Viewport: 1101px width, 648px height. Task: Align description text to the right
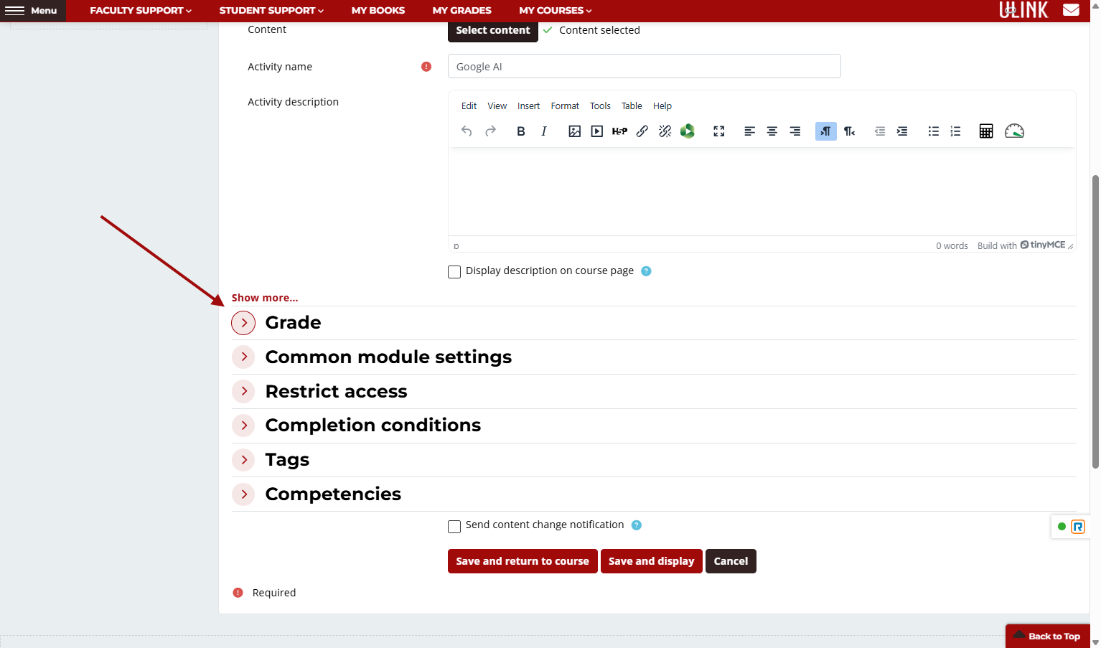795,131
